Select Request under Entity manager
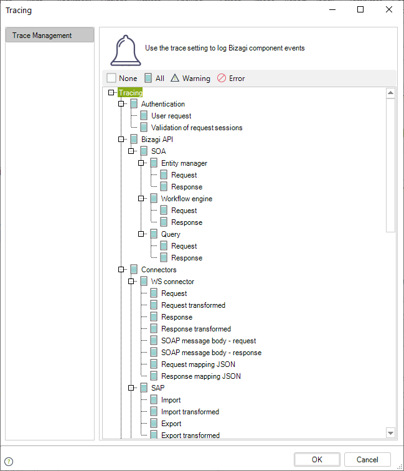Viewport: 404px width, 471px height. tap(184, 175)
